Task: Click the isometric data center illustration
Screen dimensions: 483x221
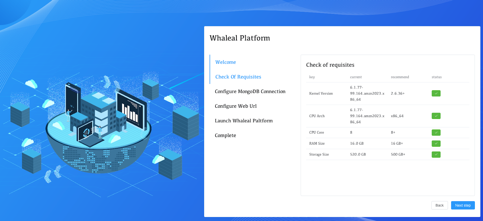Action: 100,127
